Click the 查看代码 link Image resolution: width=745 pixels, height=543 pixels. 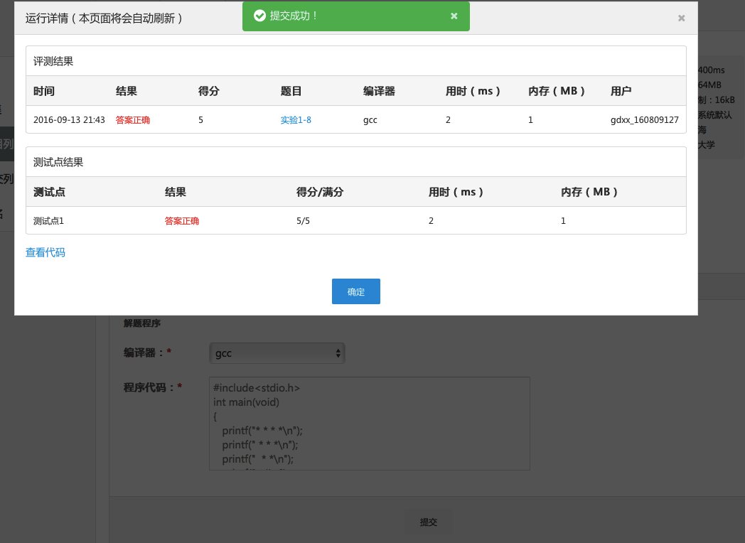coord(45,252)
